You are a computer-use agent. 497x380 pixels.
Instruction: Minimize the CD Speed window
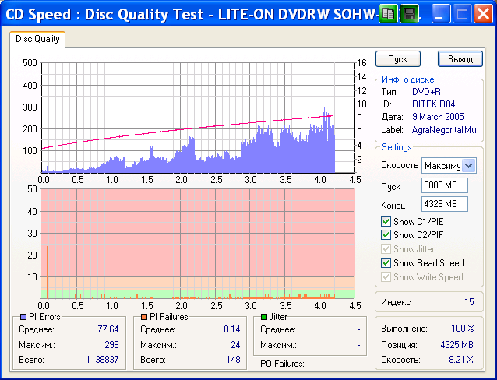442,13
